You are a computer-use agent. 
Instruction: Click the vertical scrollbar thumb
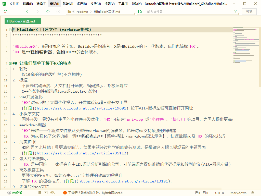(x=260, y=56)
